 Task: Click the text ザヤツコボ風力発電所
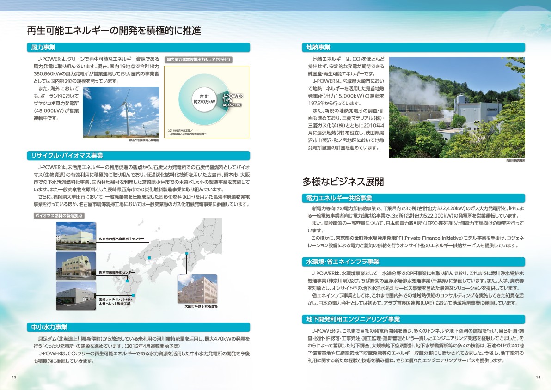(56, 104)
